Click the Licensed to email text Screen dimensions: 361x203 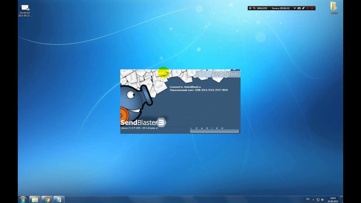tap(185, 87)
